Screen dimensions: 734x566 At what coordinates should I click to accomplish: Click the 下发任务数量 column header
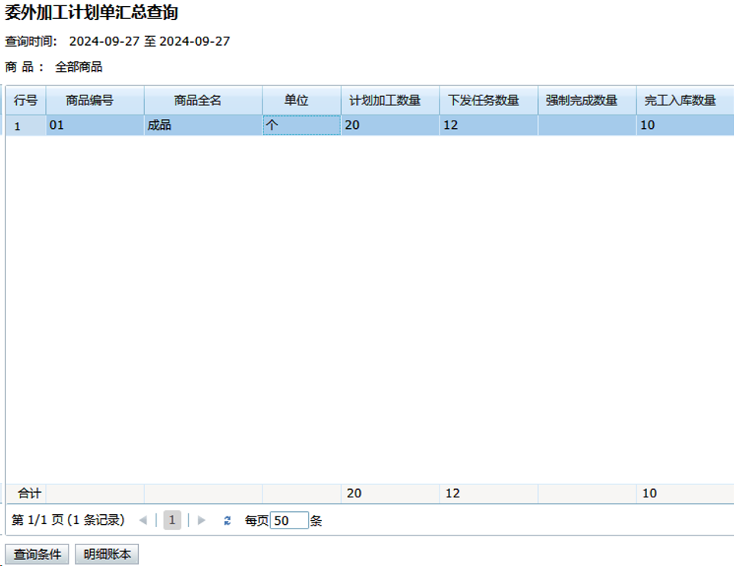(x=488, y=101)
